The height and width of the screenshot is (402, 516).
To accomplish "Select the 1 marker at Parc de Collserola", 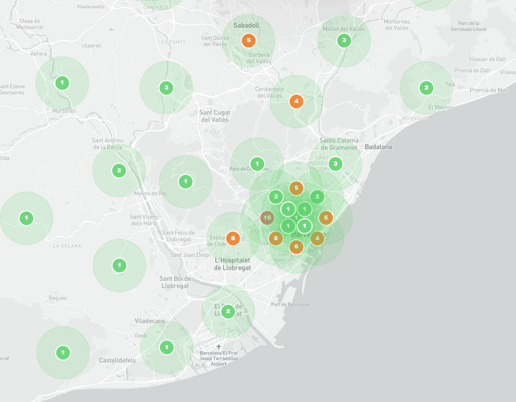I will coord(257,164).
